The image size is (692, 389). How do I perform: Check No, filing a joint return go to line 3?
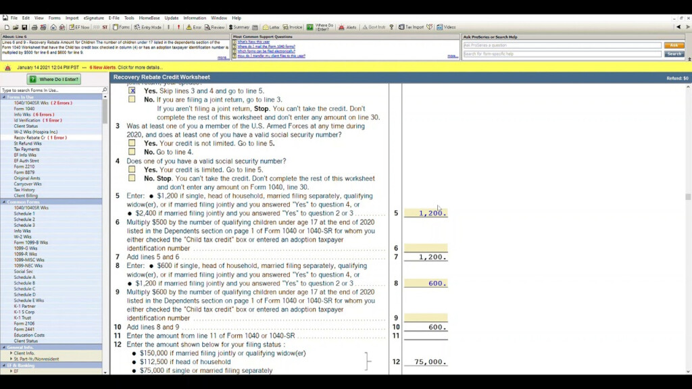132,99
